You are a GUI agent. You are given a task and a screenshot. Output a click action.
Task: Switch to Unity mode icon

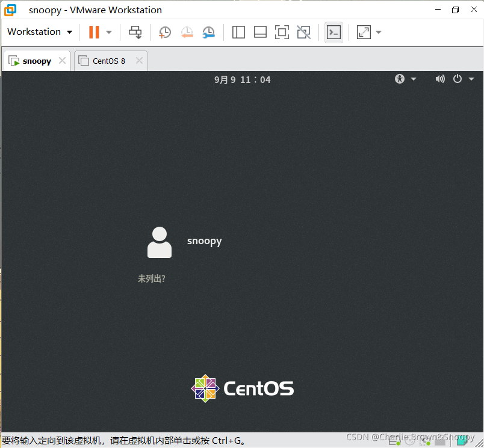[x=304, y=32]
